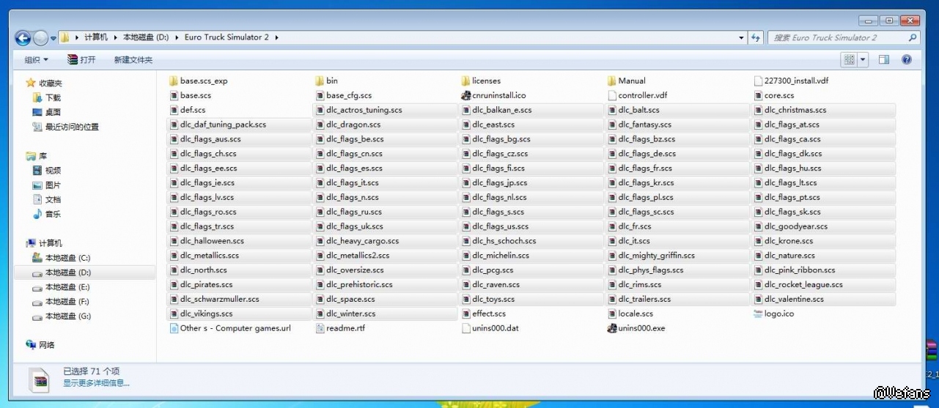The height and width of the screenshot is (408, 939).
Task: Select 桌面 in the navigation pane
Action: (53, 112)
